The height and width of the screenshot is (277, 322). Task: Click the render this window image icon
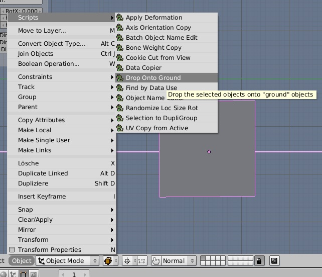tap(274, 261)
